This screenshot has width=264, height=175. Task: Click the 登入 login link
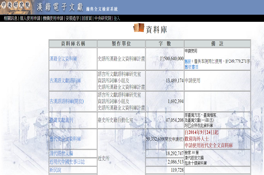[x=117, y=18]
